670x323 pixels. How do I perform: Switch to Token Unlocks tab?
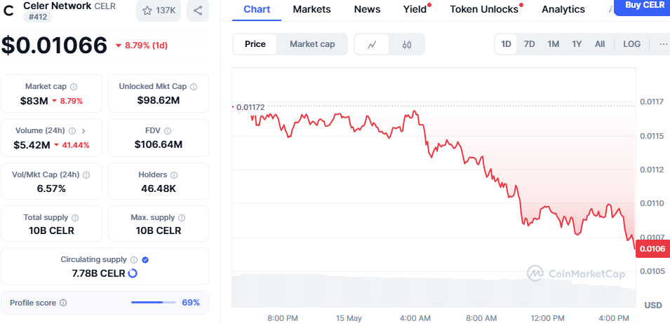tap(485, 9)
